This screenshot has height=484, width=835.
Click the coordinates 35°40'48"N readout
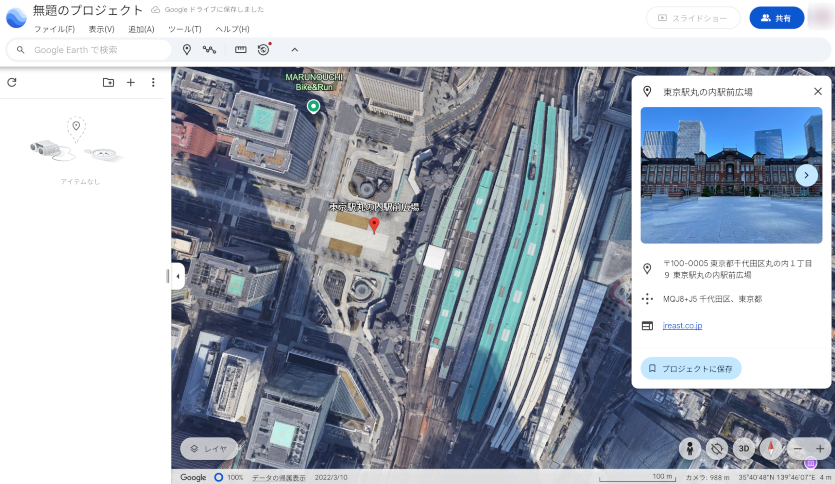(x=777, y=477)
